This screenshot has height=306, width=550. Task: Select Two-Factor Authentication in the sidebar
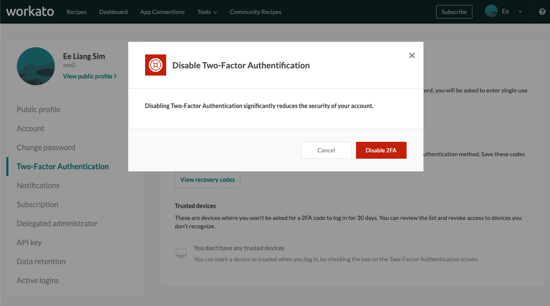point(62,166)
